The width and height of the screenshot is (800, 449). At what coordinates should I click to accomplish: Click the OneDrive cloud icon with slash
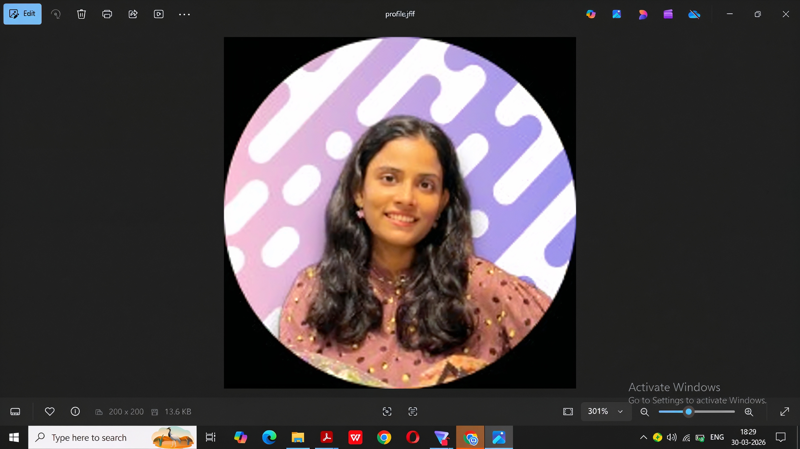pyautogui.click(x=694, y=14)
